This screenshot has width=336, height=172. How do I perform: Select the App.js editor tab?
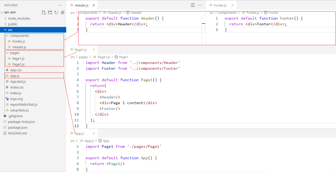coord(79,133)
